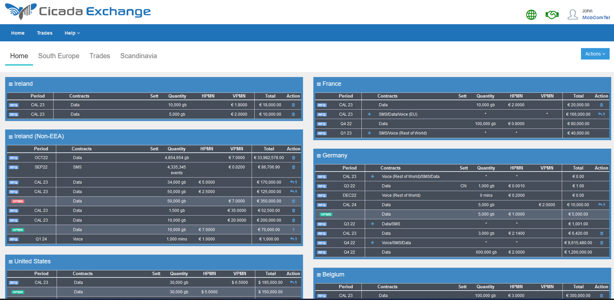Click the green handshake icon in header

[552, 15]
